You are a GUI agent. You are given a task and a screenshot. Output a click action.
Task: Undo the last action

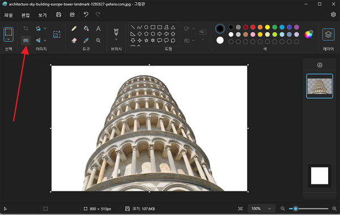click(86, 15)
